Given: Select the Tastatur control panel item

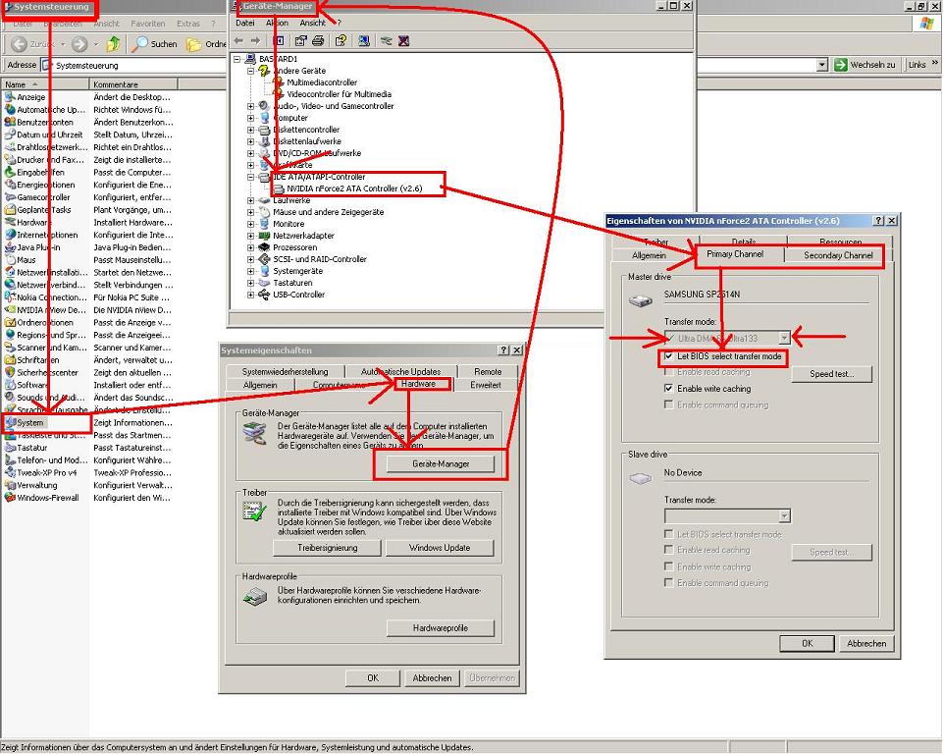Looking at the screenshot, I should (26, 448).
